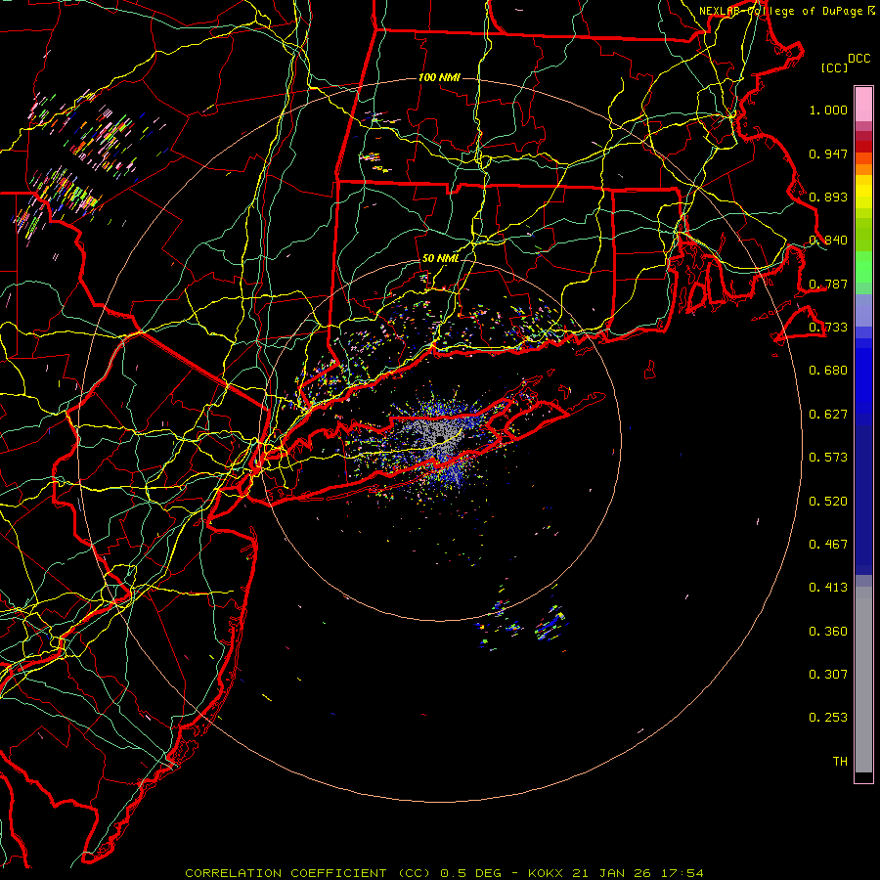Click the 0.787 scale label

coord(828,284)
